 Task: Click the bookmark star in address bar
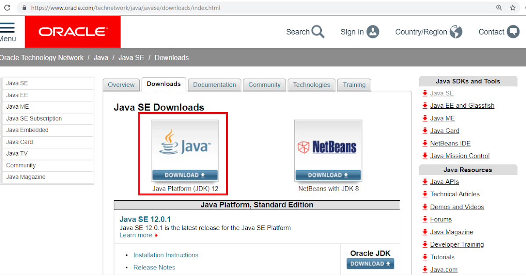(x=513, y=7)
